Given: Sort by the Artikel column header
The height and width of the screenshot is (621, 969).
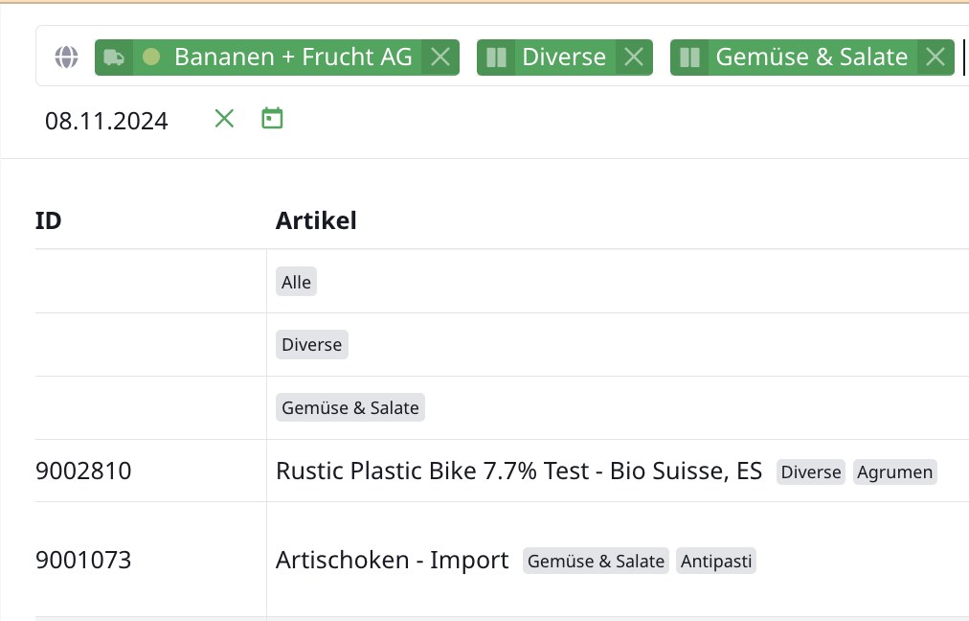Looking at the screenshot, I should point(316,221).
